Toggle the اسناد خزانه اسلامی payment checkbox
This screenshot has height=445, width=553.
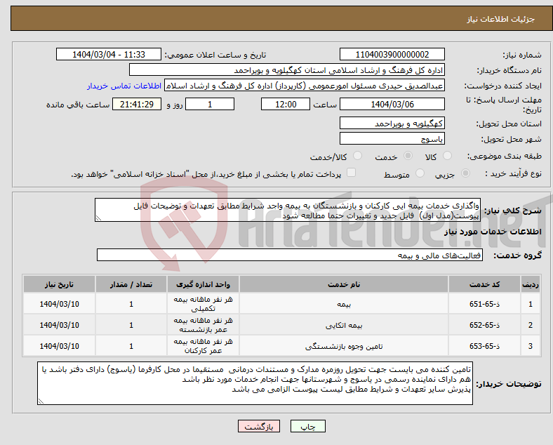351,173
